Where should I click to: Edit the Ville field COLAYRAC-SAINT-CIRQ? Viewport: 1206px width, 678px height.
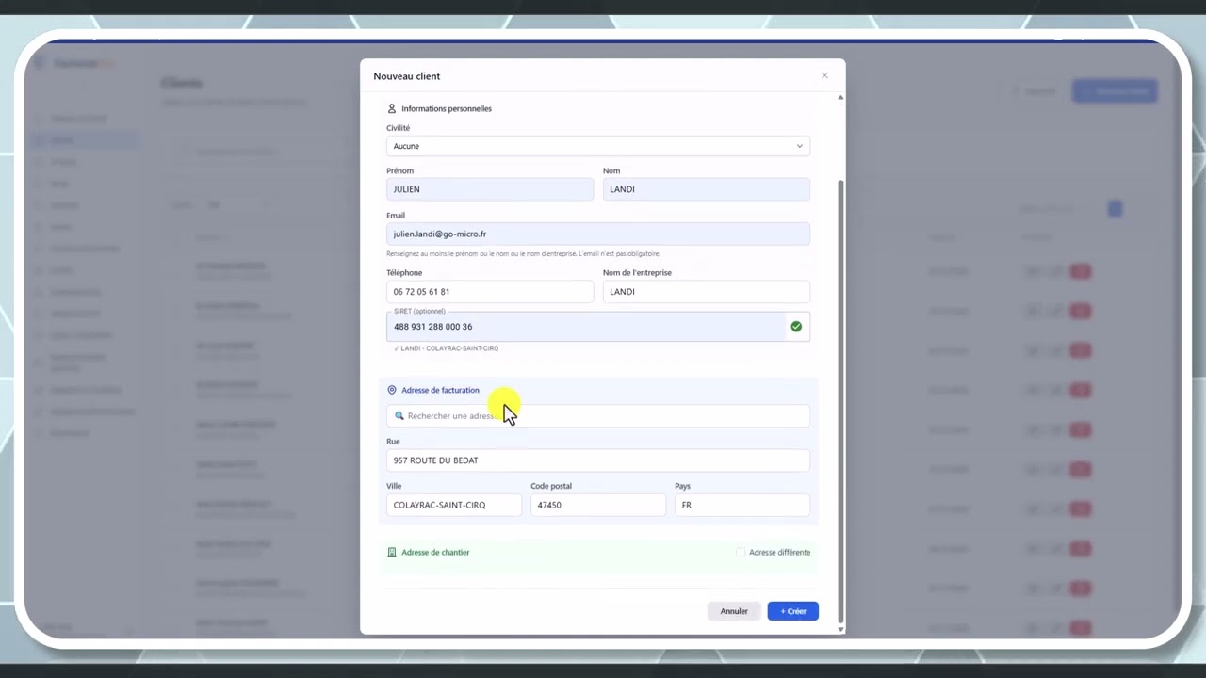[x=454, y=505]
